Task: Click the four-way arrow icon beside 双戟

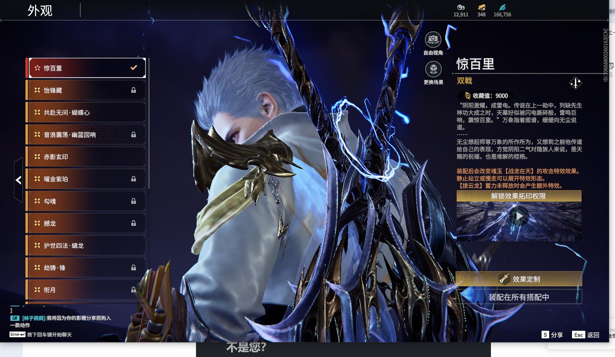Action: point(575,83)
